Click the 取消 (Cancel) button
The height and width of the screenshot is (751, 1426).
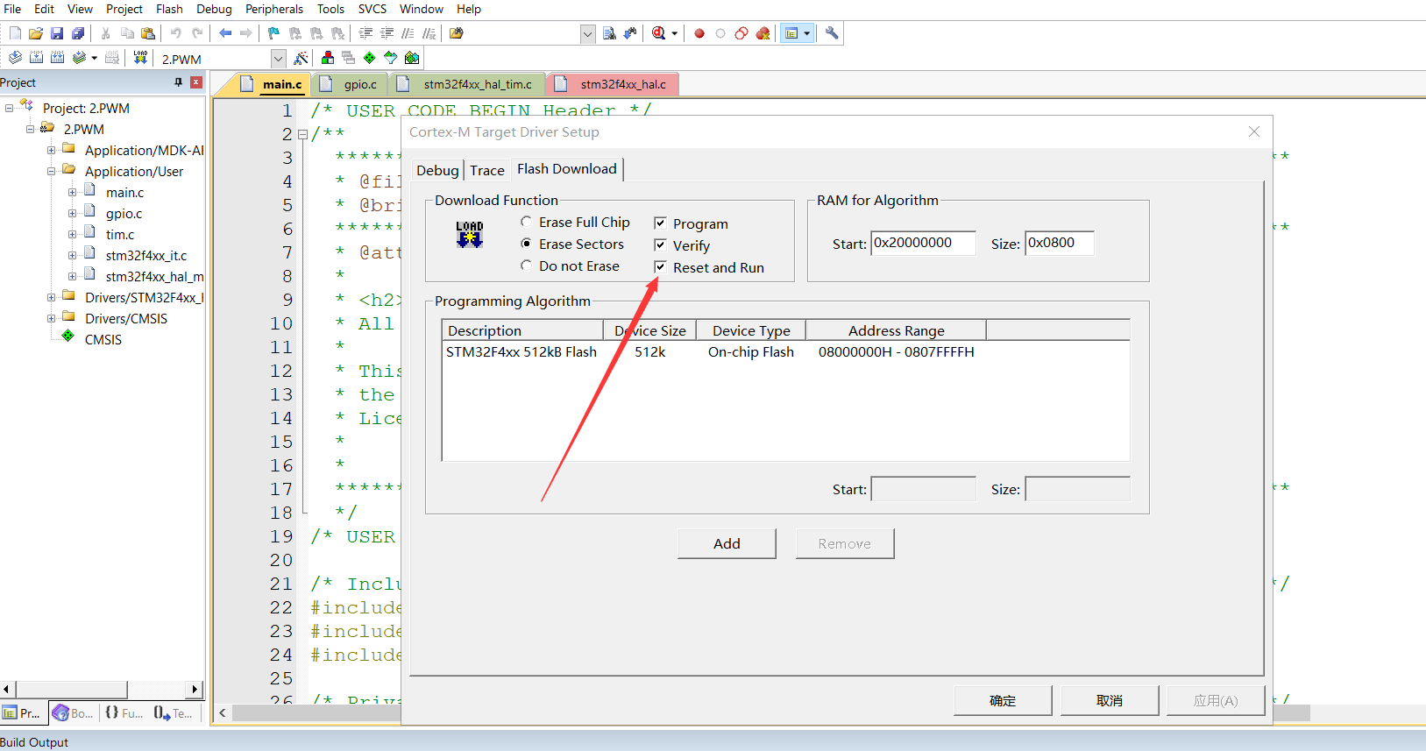click(1110, 700)
